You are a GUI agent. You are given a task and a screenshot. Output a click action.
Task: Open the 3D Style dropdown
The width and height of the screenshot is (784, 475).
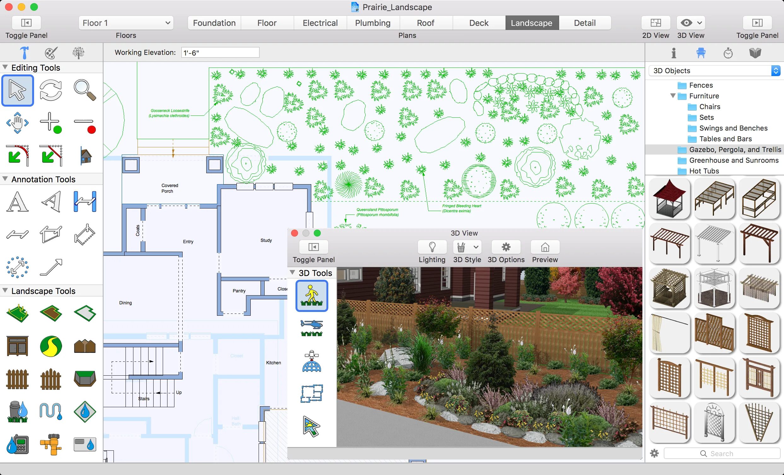pyautogui.click(x=467, y=247)
